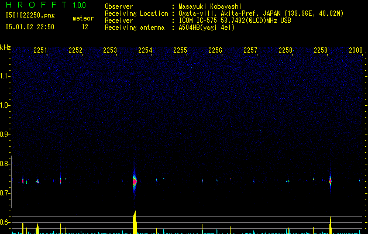Click the bright meteor echo after 2259

click(x=330, y=181)
